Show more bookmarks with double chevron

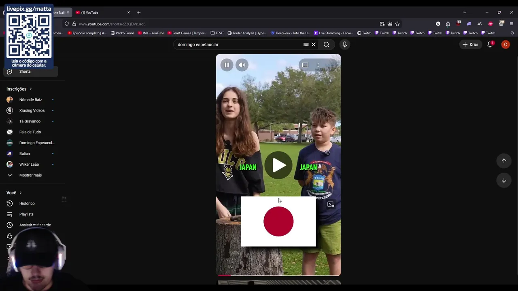coord(512,33)
